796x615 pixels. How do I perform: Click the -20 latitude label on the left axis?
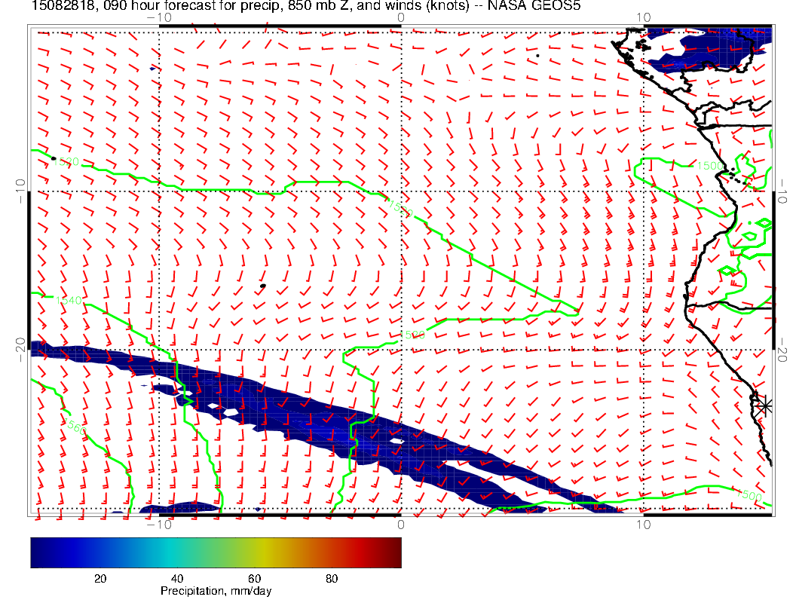click(21, 349)
